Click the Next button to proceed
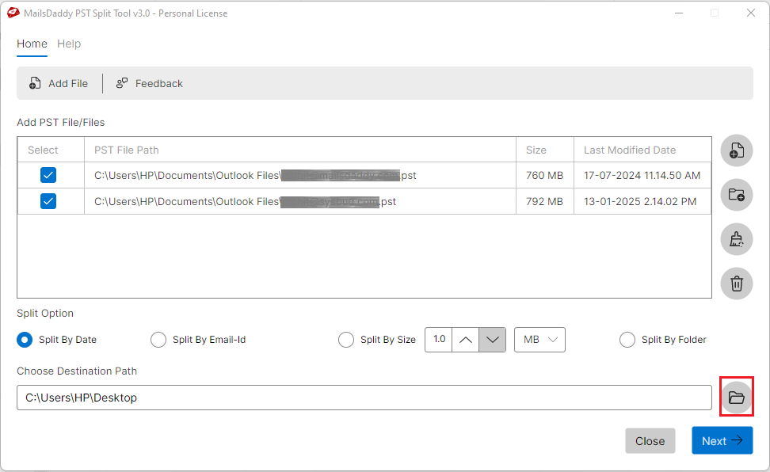770x472 pixels. point(722,440)
